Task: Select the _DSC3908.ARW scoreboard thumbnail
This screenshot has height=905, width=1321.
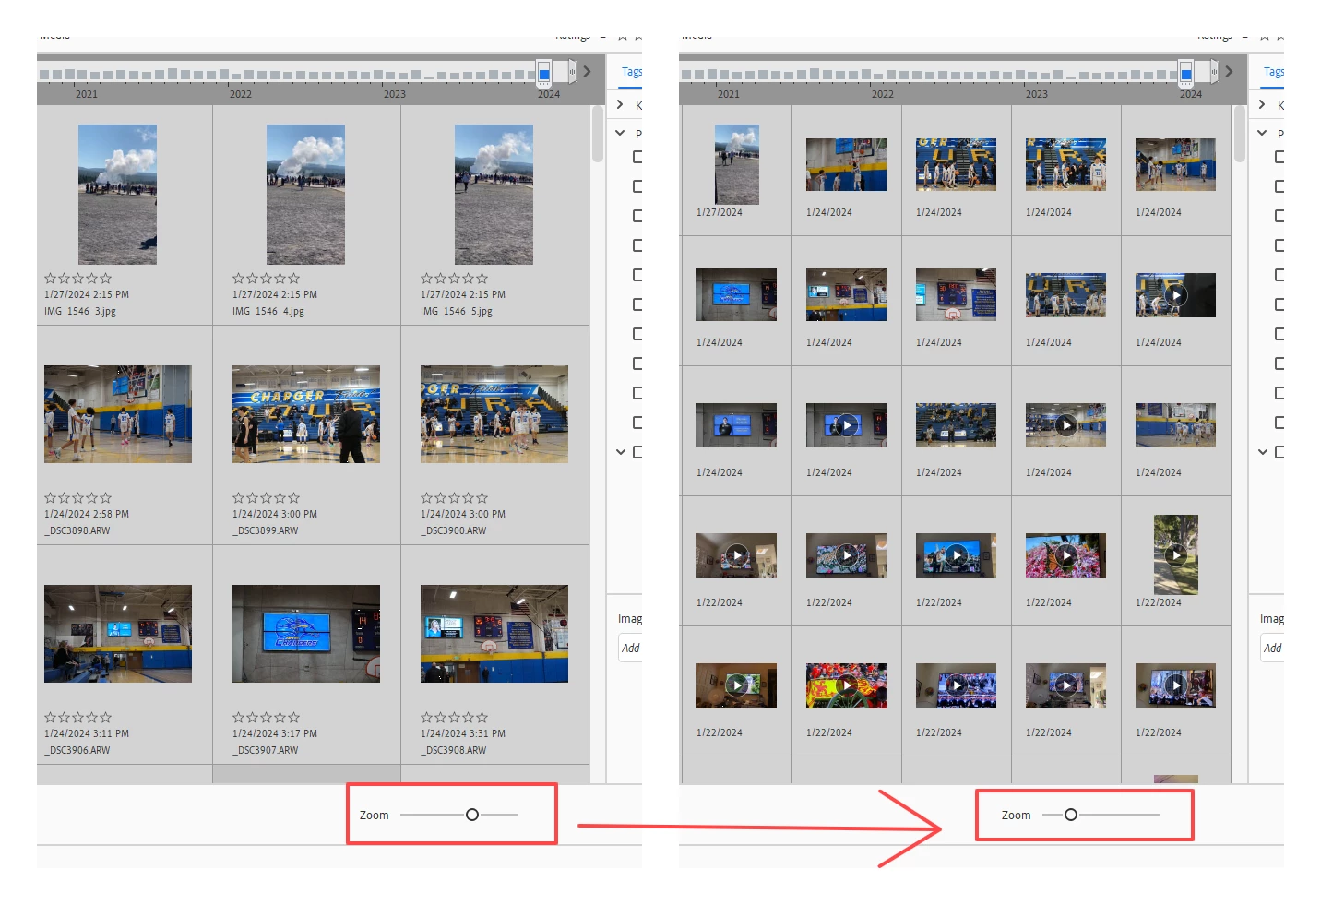Action: coord(494,634)
